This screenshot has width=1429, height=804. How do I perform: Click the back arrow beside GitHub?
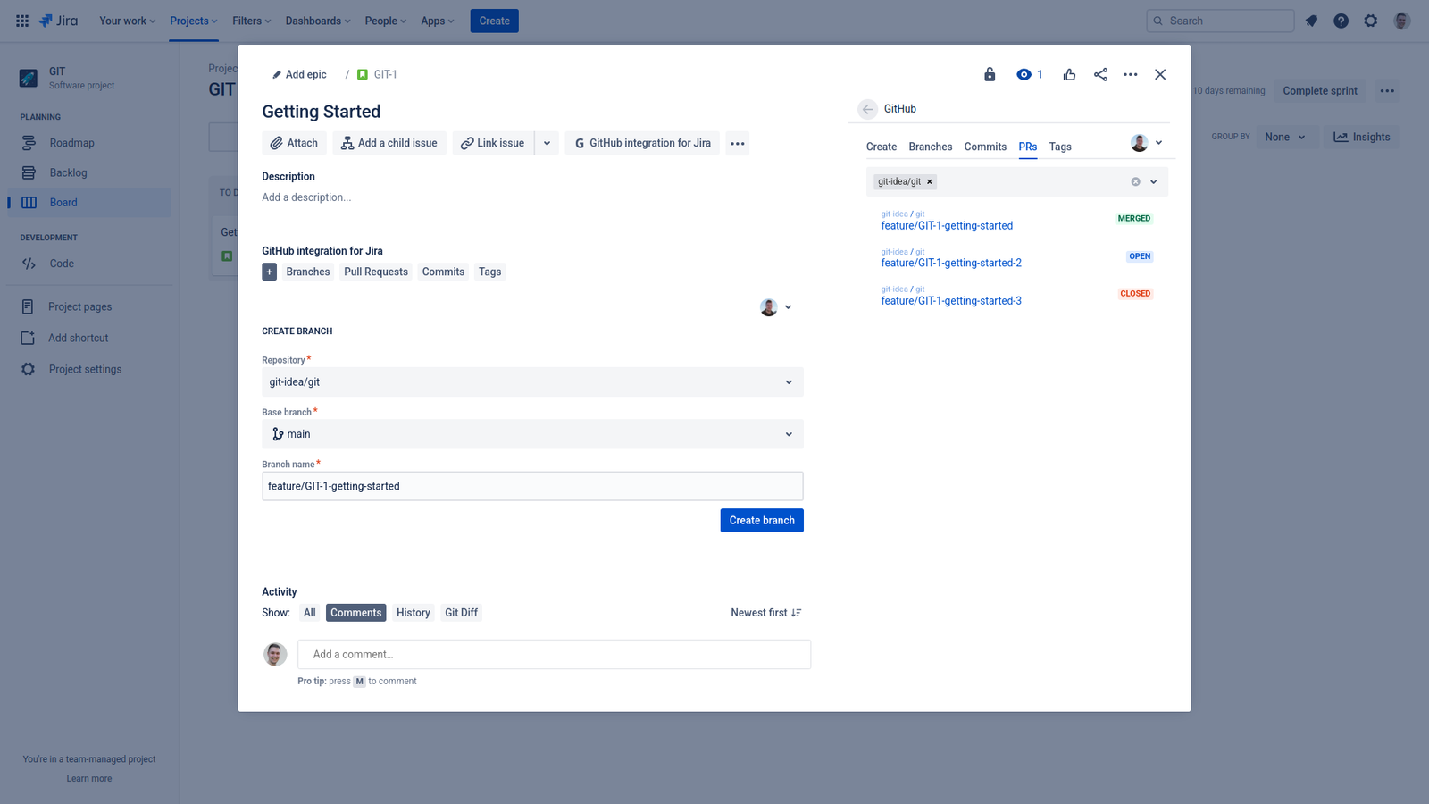coord(868,109)
